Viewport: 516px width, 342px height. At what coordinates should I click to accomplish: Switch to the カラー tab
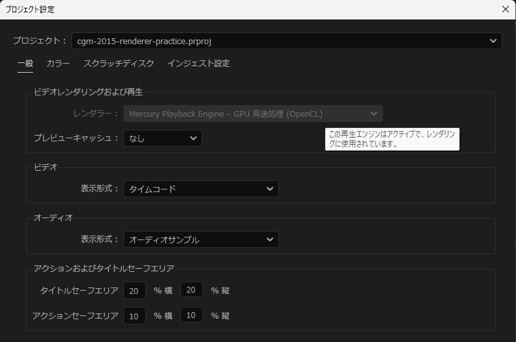(x=58, y=63)
